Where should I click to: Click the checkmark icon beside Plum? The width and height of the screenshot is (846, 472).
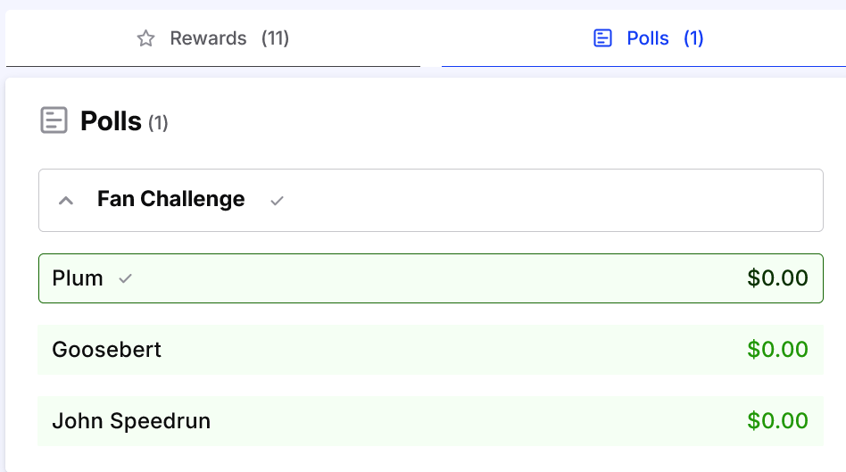[125, 278]
